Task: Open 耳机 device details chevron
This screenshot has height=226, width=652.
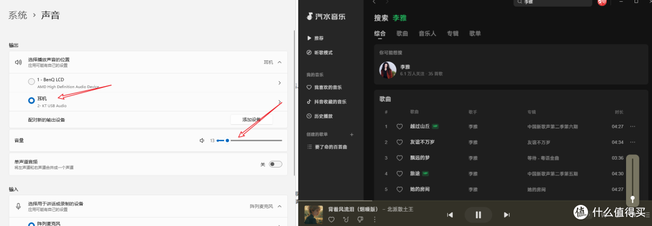Action: [280, 102]
